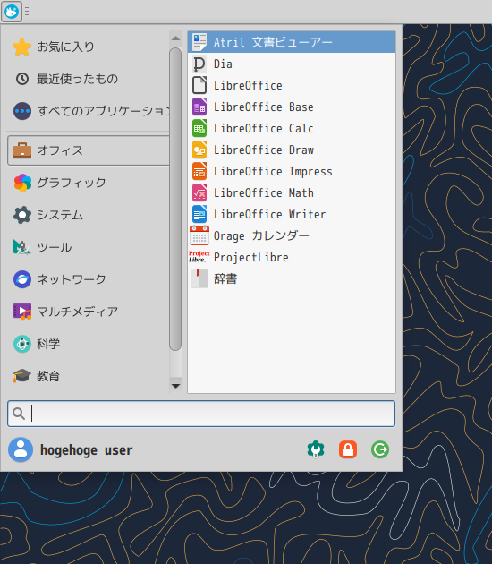Click the graduation cap icon for 教育

pyautogui.click(x=22, y=376)
